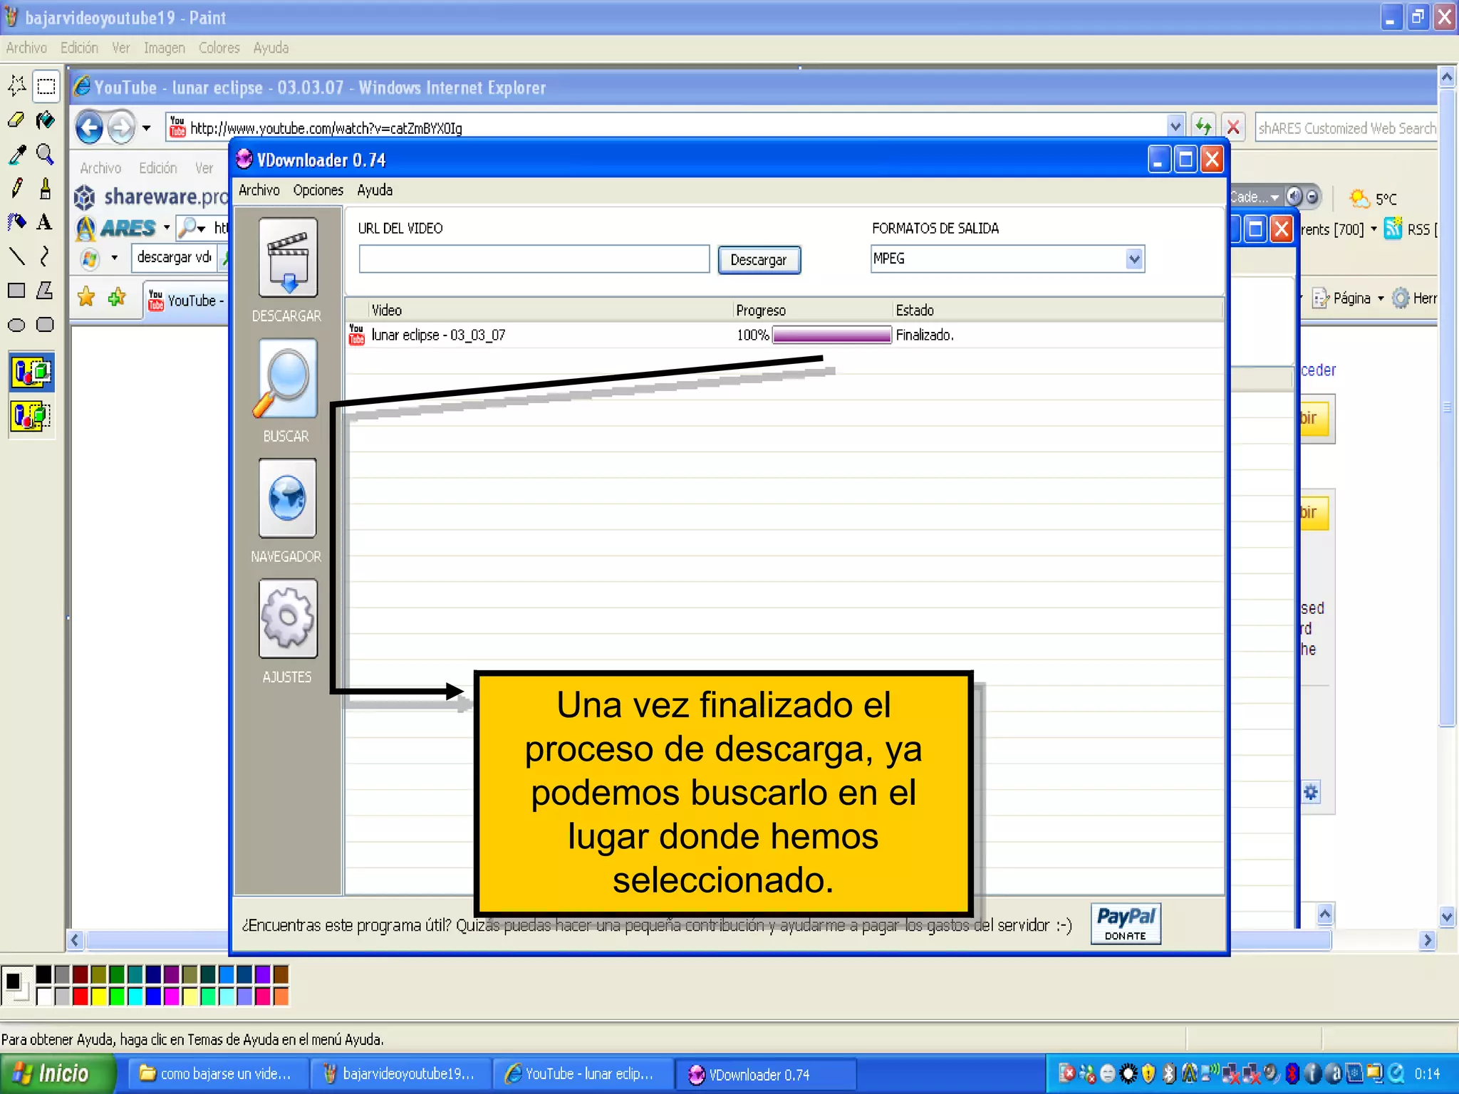
Task: Click the PayPal Donate button
Action: coord(1126,924)
